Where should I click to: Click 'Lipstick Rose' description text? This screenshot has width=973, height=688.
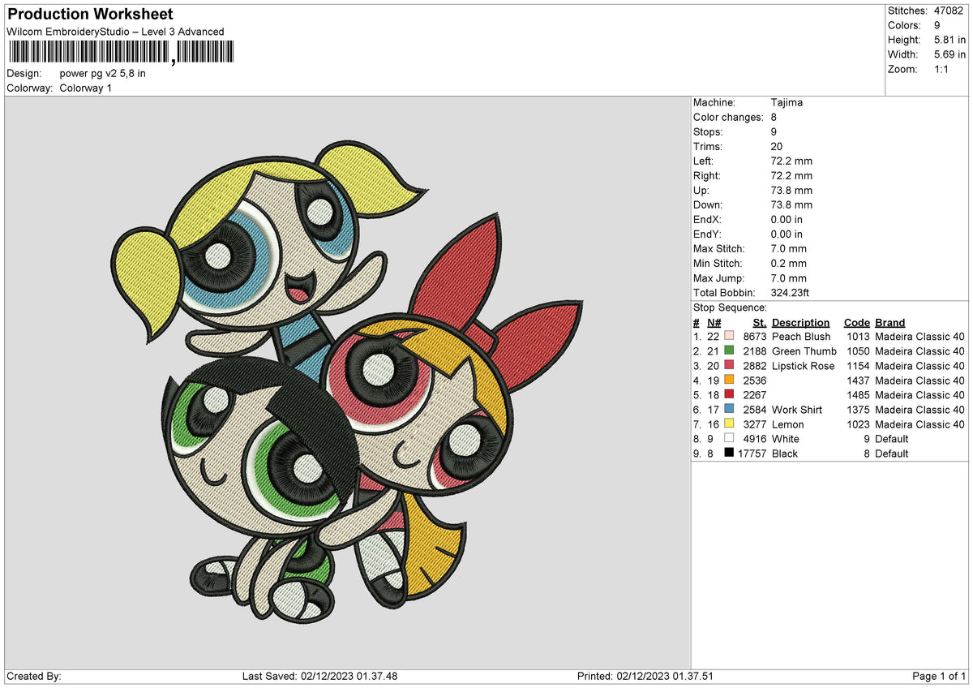pos(804,366)
